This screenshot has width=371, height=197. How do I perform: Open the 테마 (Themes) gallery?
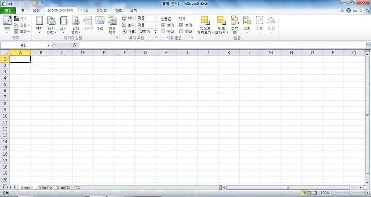[7, 25]
